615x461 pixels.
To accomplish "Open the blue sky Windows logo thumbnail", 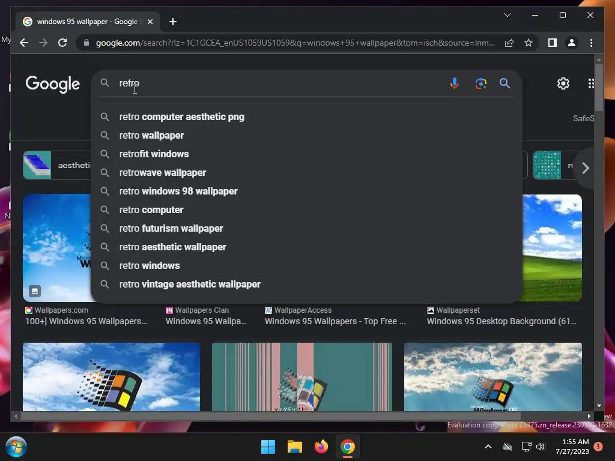I will [x=111, y=377].
